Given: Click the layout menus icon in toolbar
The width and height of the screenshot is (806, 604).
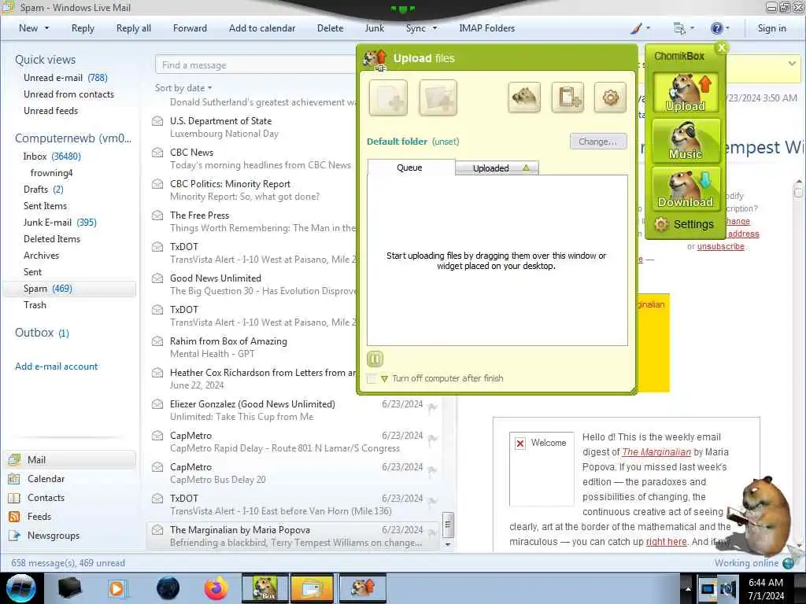Looking at the screenshot, I should [679, 28].
